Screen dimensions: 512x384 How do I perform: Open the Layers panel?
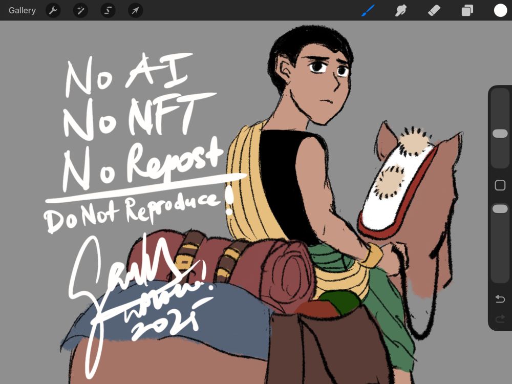[x=466, y=10]
